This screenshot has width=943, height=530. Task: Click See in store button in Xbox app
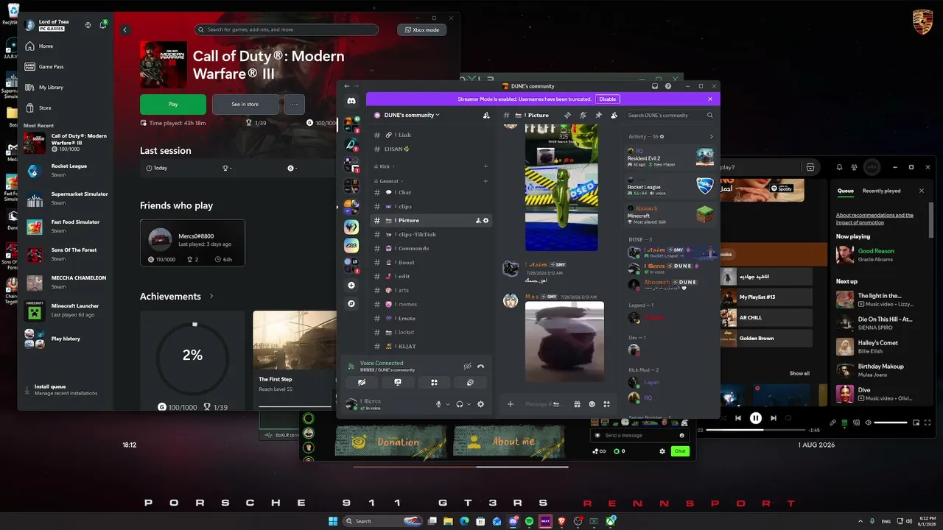click(245, 105)
